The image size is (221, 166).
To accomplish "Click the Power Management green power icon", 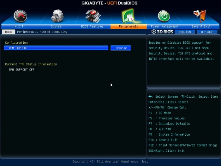I will (164, 16).
